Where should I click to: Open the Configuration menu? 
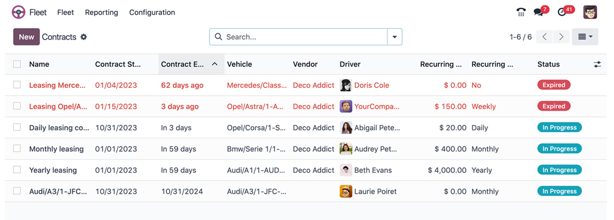(152, 13)
